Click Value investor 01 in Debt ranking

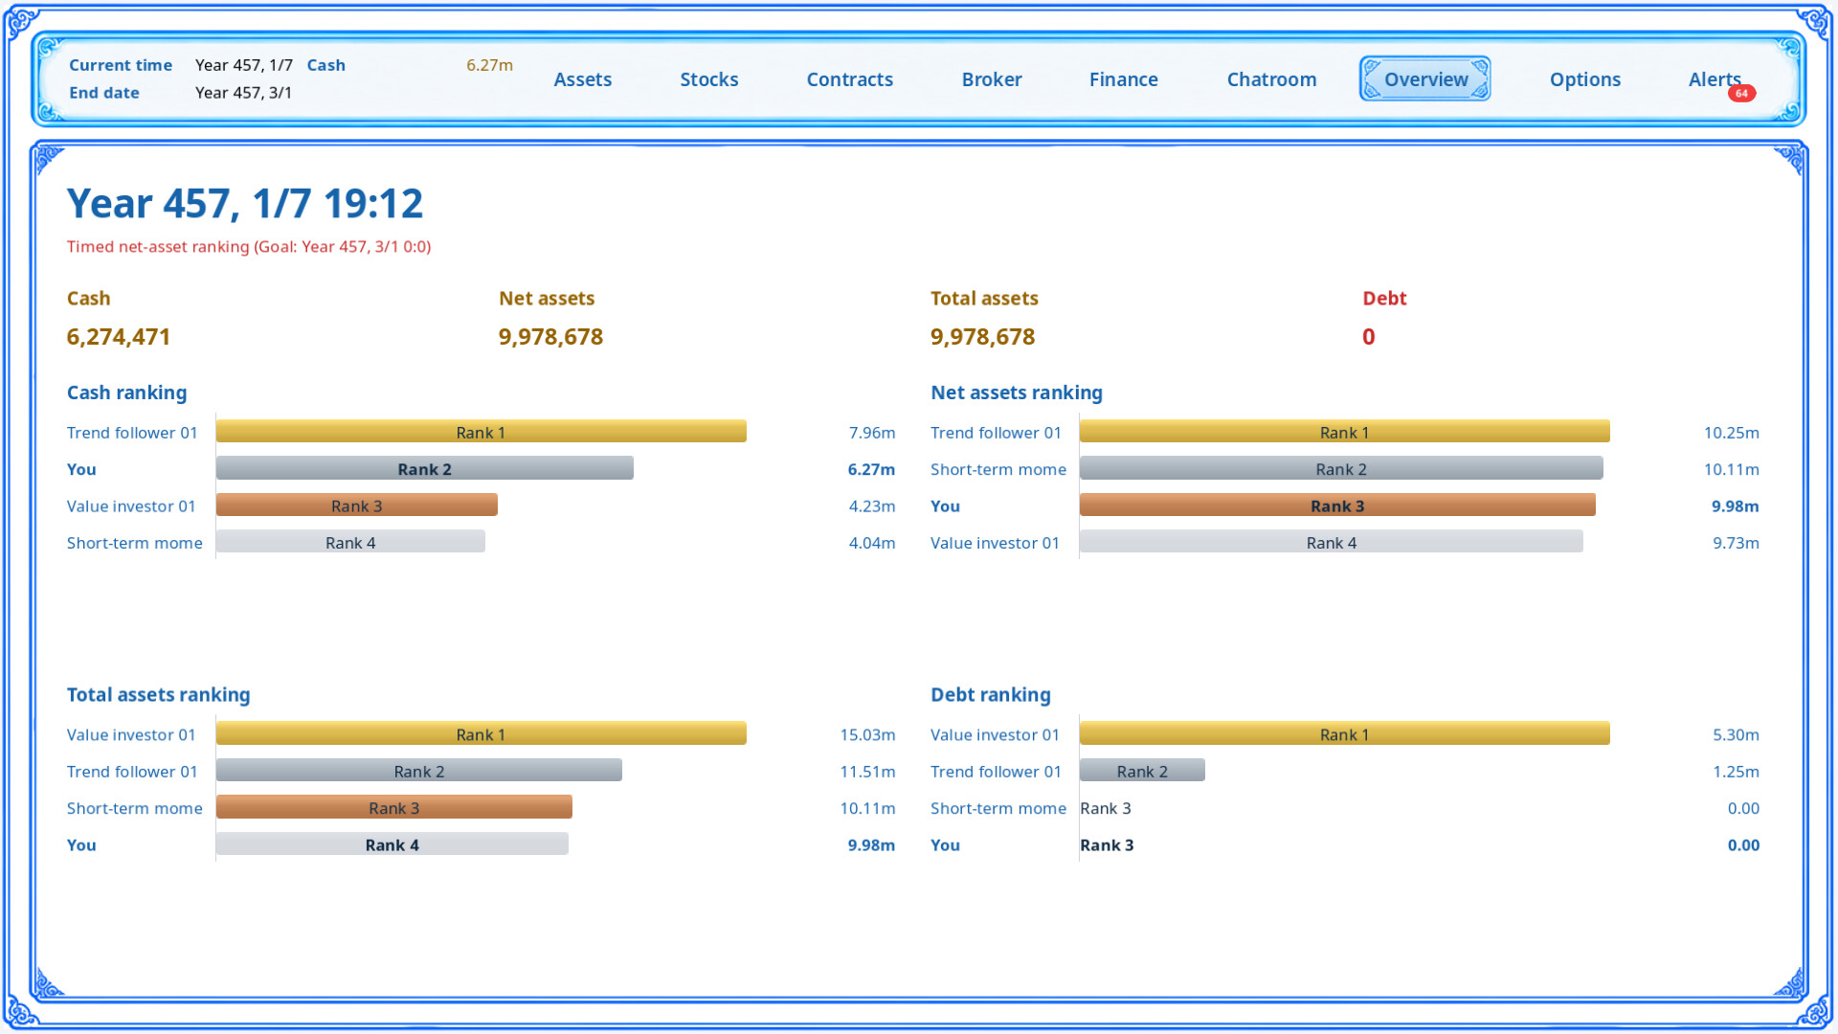995,735
